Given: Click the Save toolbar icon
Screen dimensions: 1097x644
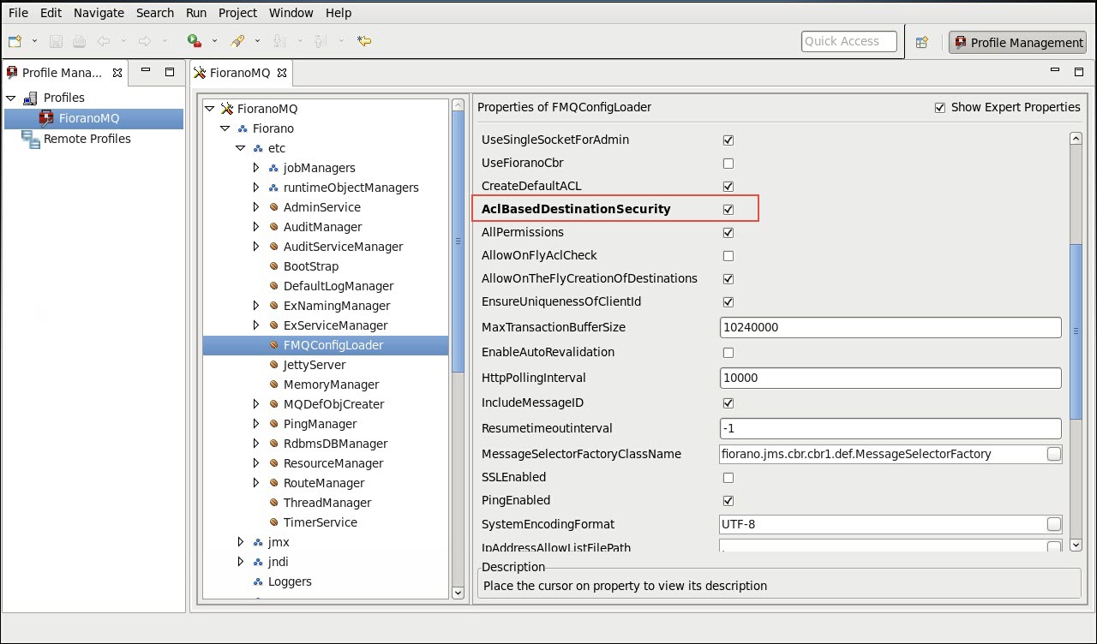Looking at the screenshot, I should coord(57,41).
